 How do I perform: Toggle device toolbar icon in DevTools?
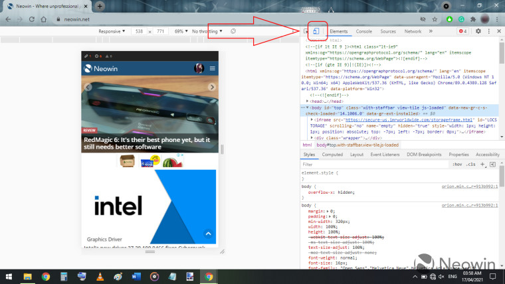coord(316,31)
